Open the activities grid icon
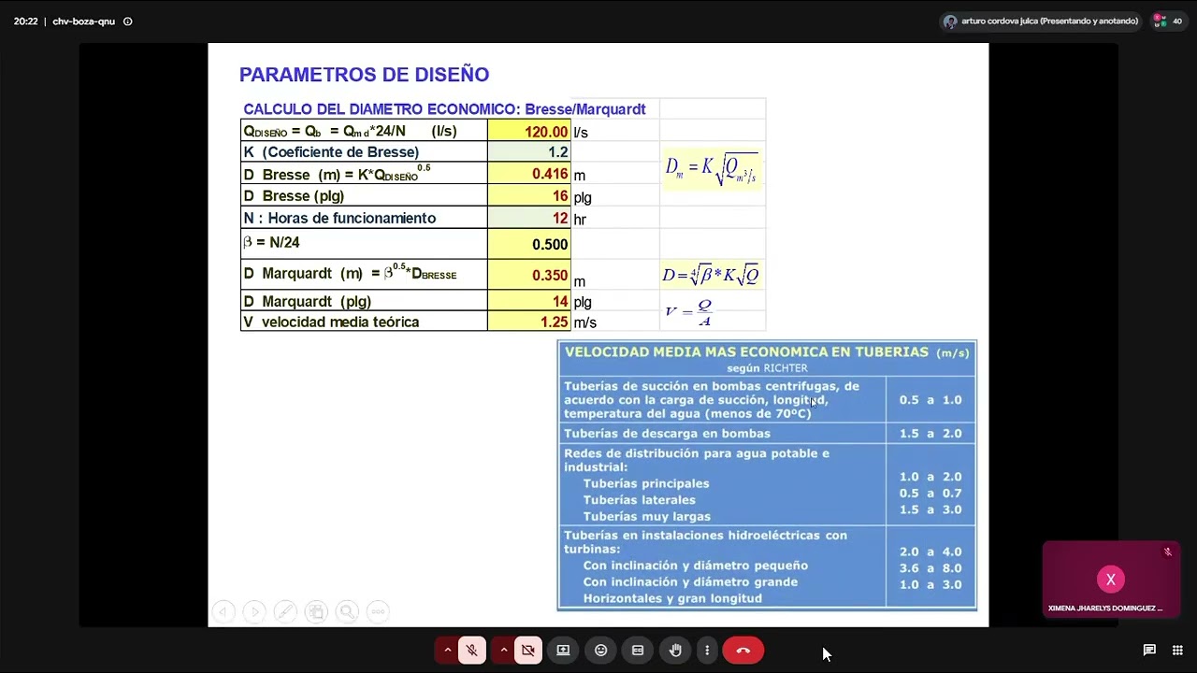Image resolution: width=1197 pixels, height=673 pixels. [x=1177, y=651]
